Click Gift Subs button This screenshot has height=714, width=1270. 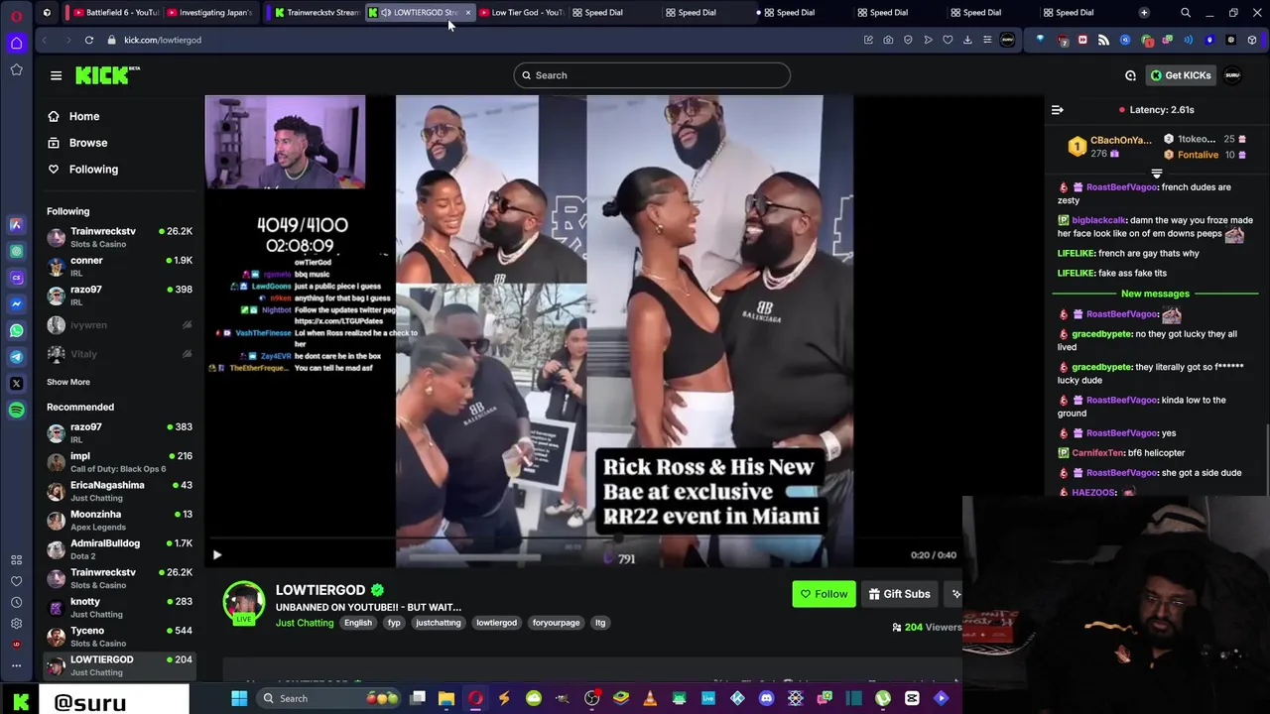pyautogui.click(x=900, y=594)
